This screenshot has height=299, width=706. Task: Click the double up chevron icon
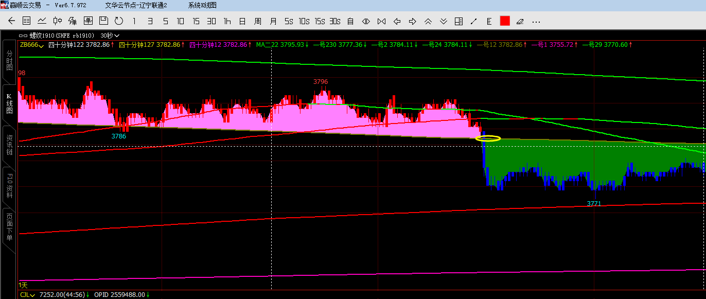pyautogui.click(x=428, y=21)
